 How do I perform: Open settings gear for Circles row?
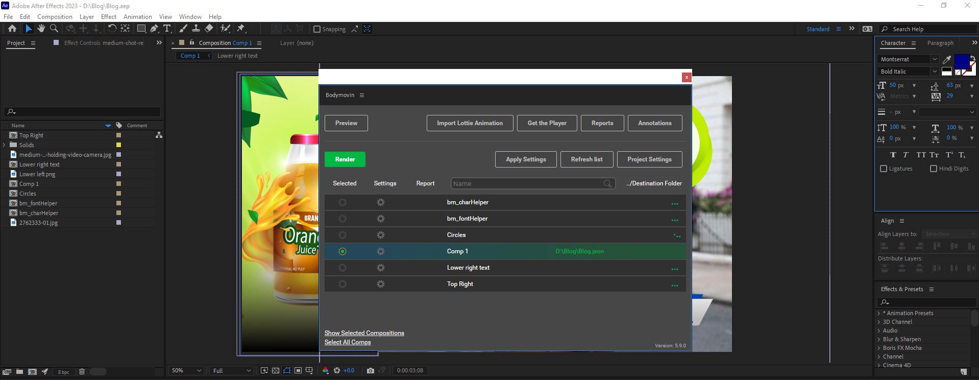(380, 235)
